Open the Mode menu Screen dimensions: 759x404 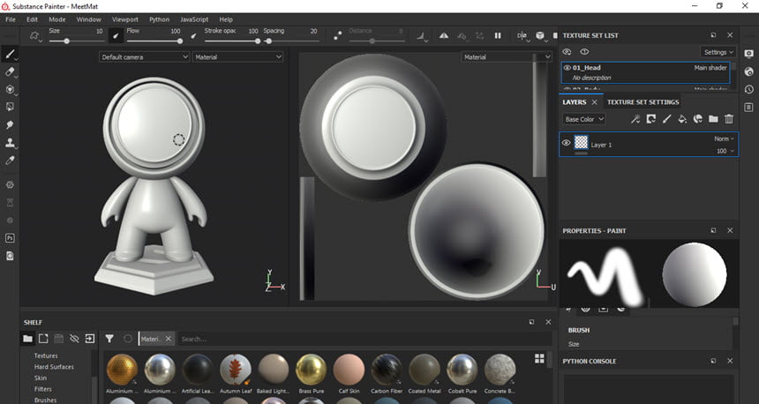point(57,19)
